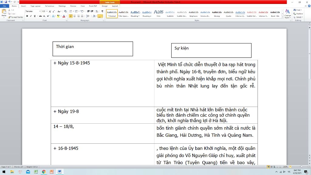Switch to the Page Layout tab

click(x=36, y=6)
